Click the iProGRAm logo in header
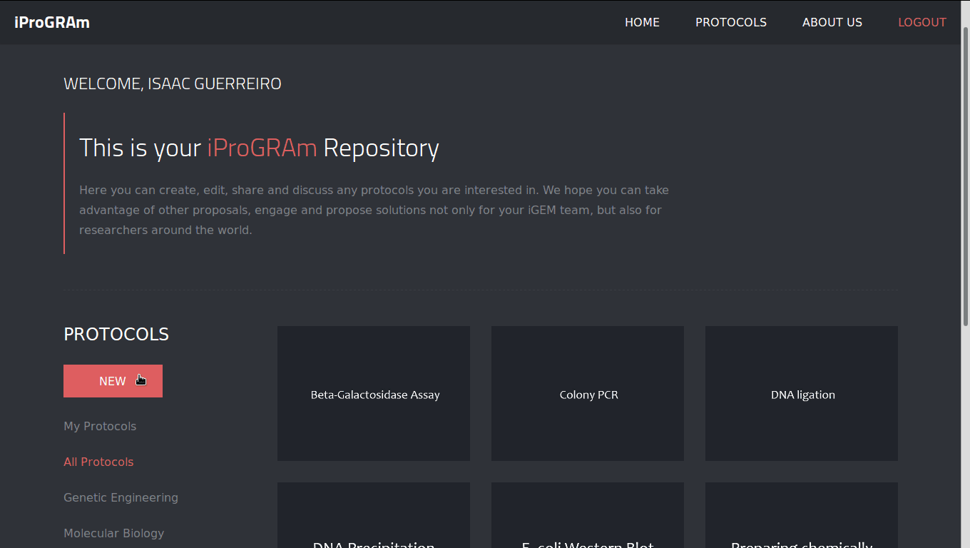 [x=52, y=22]
